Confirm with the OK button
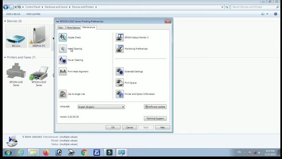 [x=113, y=128]
